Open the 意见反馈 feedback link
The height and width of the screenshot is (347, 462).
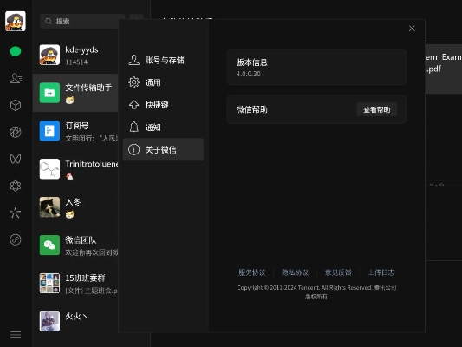(x=338, y=272)
